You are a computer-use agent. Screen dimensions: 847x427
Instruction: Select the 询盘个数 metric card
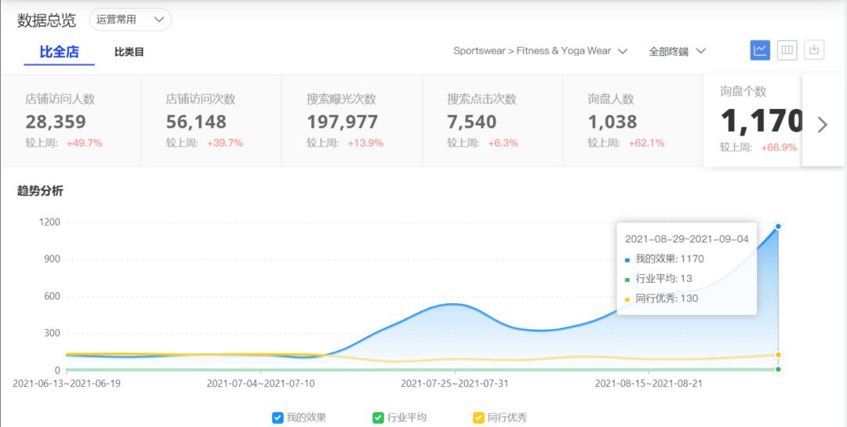coord(754,121)
